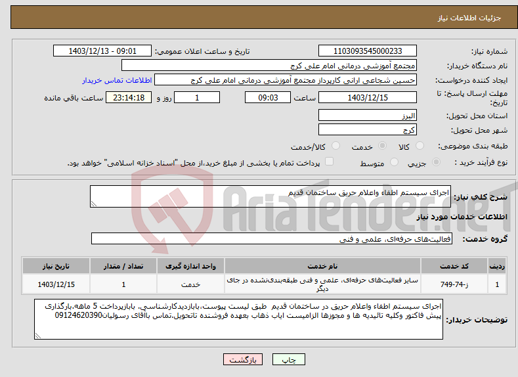518x377 pixels.
Task: Click the ایجاد کننده درخواست label
Action: pyautogui.click(x=471, y=80)
